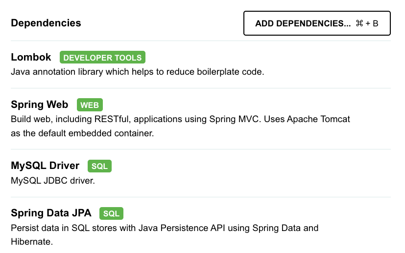The width and height of the screenshot is (405, 253).
Task: Click the 'ADD DEPENDENCIES...' label text
Action: (303, 23)
